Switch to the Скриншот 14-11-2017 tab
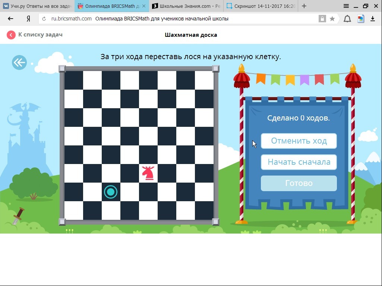 pos(261,6)
